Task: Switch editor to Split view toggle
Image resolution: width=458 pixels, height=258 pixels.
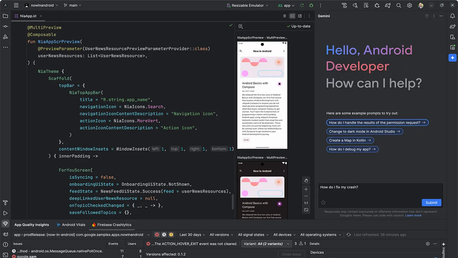Action: coord(292,16)
